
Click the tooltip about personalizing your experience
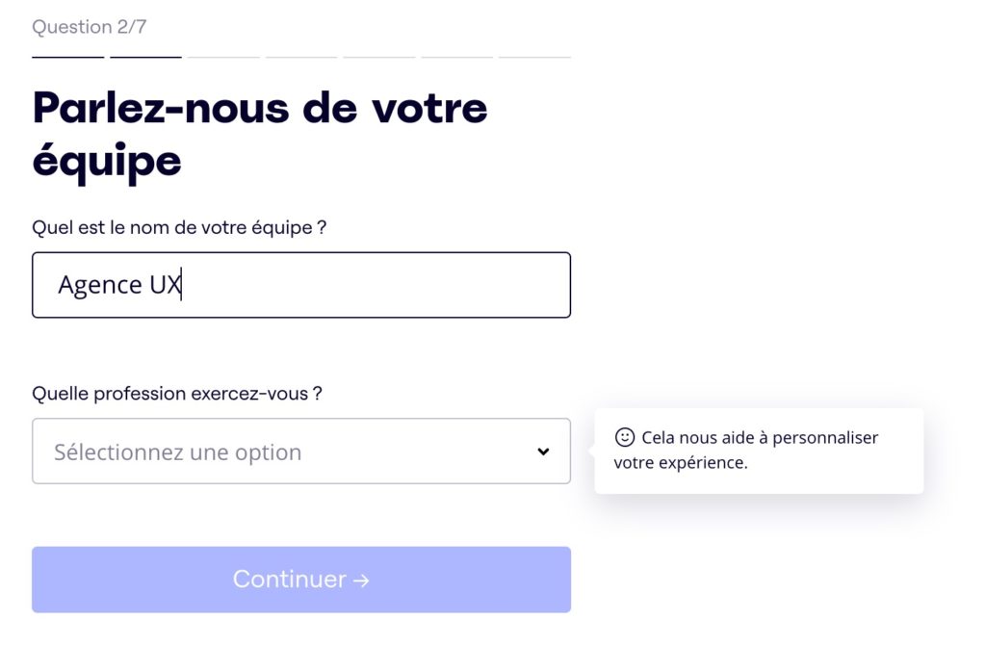click(759, 450)
